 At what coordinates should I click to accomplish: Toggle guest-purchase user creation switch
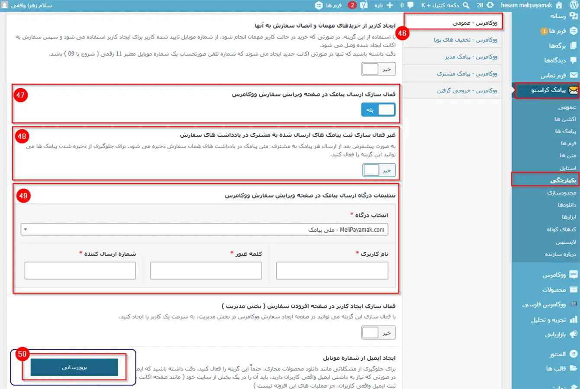click(378, 69)
